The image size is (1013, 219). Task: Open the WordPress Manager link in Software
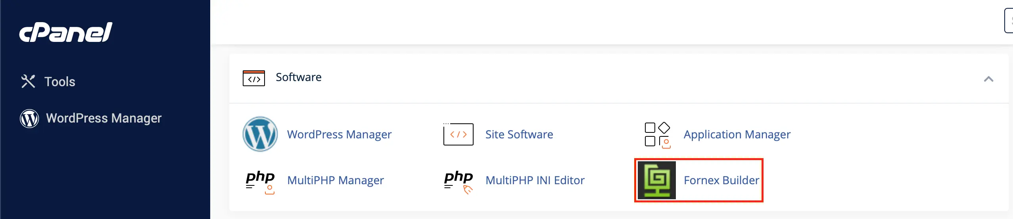point(339,134)
